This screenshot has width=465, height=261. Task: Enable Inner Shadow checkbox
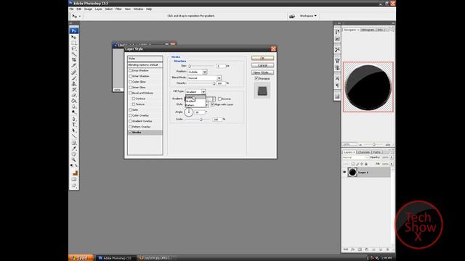[x=130, y=76]
